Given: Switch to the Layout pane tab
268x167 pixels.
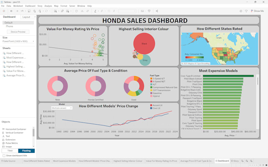Looking at the screenshot, I should tap(26, 17).
